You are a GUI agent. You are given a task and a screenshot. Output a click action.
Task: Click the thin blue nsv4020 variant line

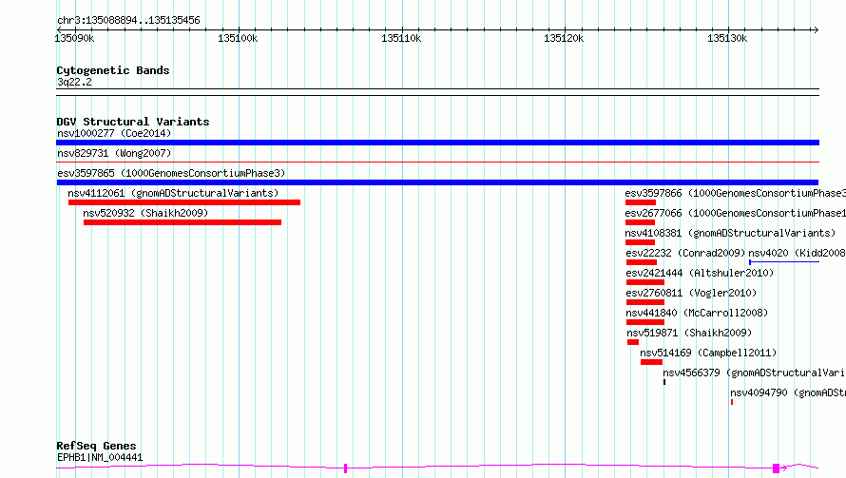(x=784, y=262)
